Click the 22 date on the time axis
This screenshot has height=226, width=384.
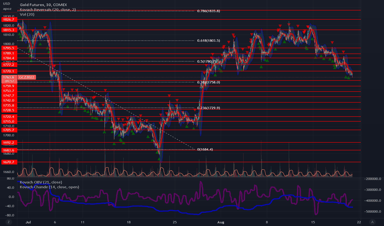pyautogui.click(x=359, y=222)
